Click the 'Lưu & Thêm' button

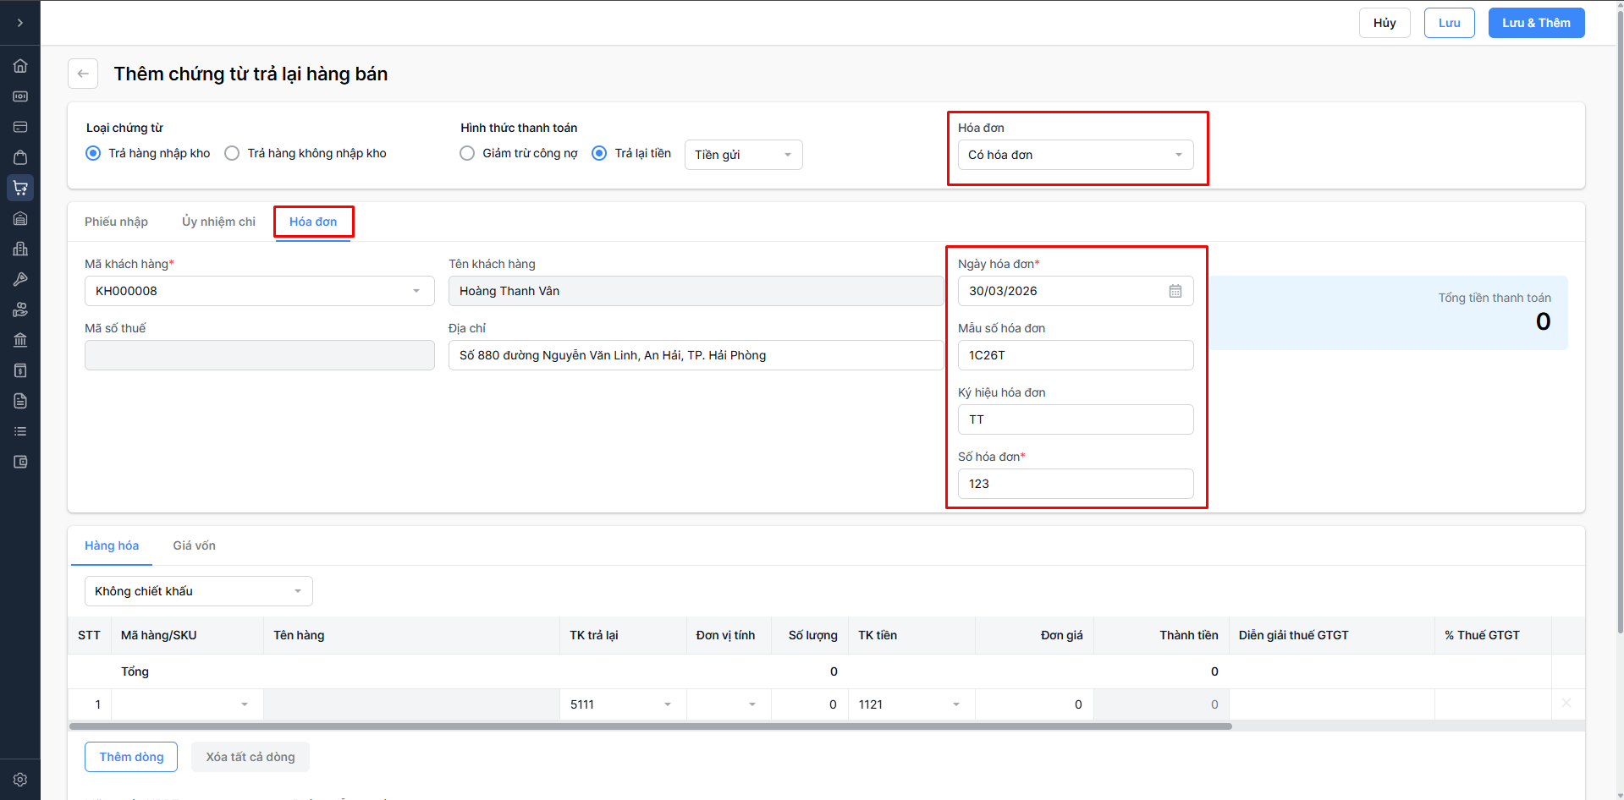[1535, 23]
